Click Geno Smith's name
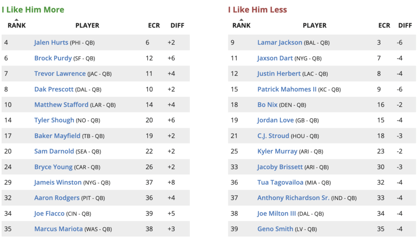Image resolution: width=420 pixels, height=241 pixels. pyautogui.click(x=275, y=229)
